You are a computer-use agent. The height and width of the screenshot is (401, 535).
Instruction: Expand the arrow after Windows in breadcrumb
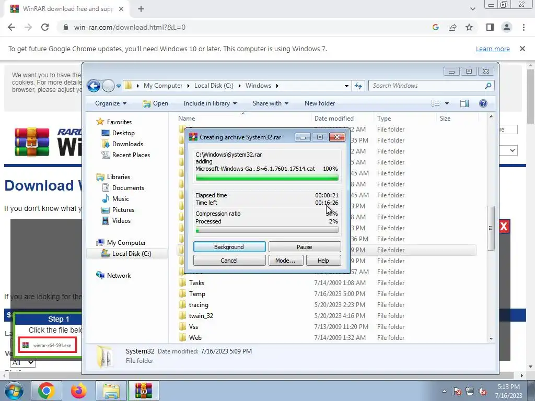coord(277,86)
